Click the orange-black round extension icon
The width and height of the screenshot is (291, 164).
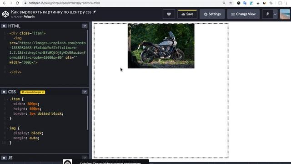265,3
